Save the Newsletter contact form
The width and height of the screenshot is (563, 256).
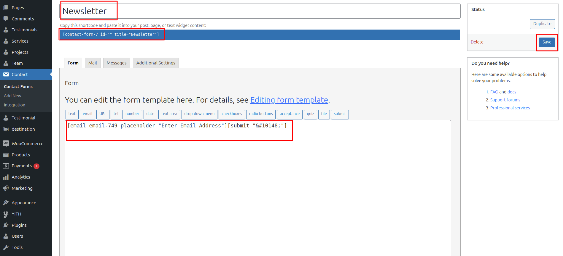[x=547, y=42]
